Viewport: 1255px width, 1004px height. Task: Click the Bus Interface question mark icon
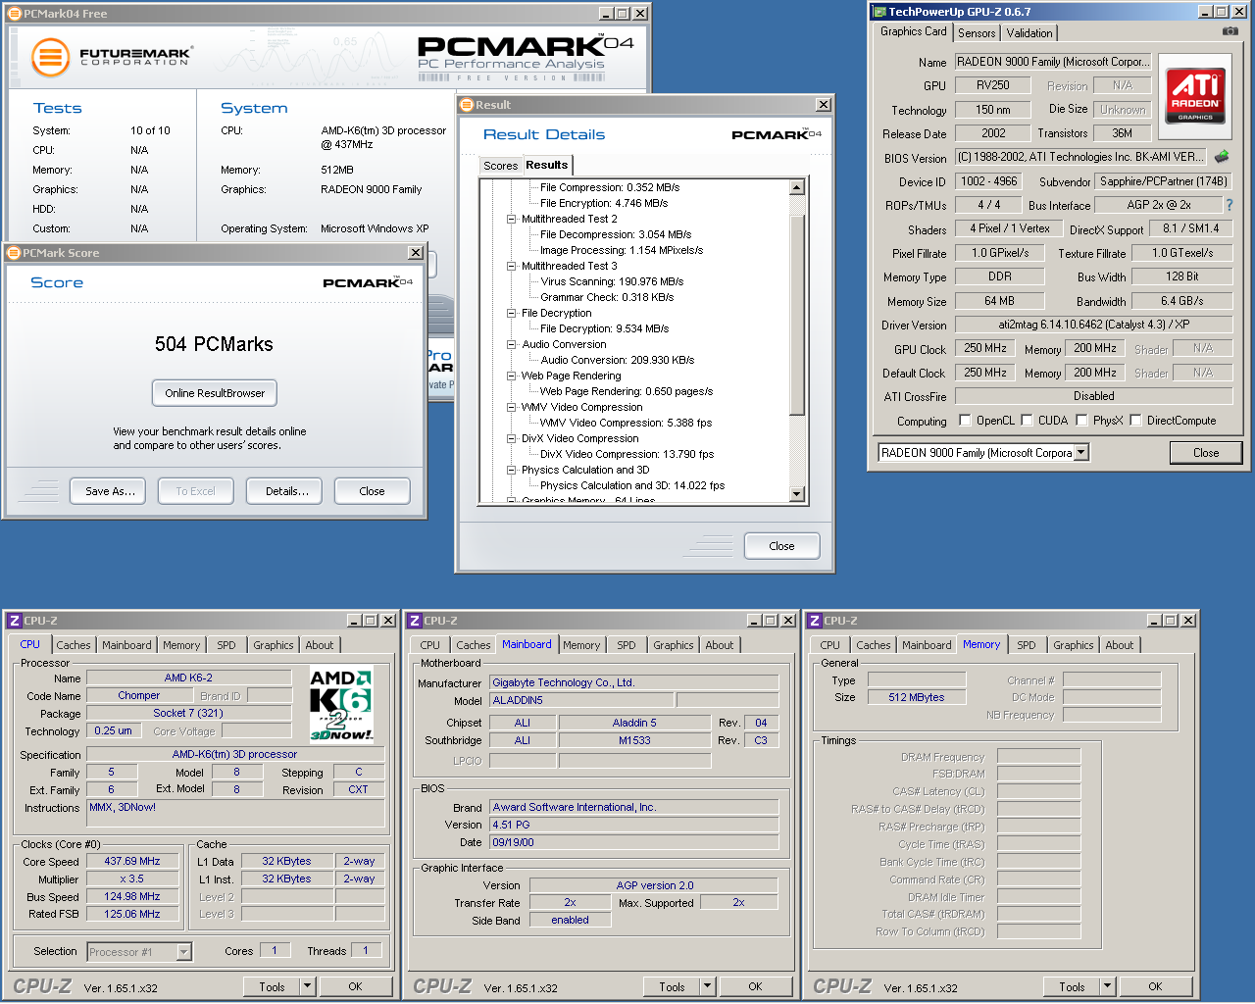[x=1229, y=205]
